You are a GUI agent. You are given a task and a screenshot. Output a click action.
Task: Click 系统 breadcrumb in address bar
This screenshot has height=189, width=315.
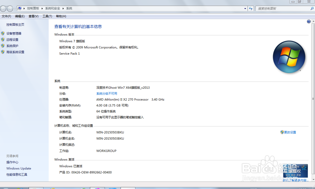[x=69, y=9]
